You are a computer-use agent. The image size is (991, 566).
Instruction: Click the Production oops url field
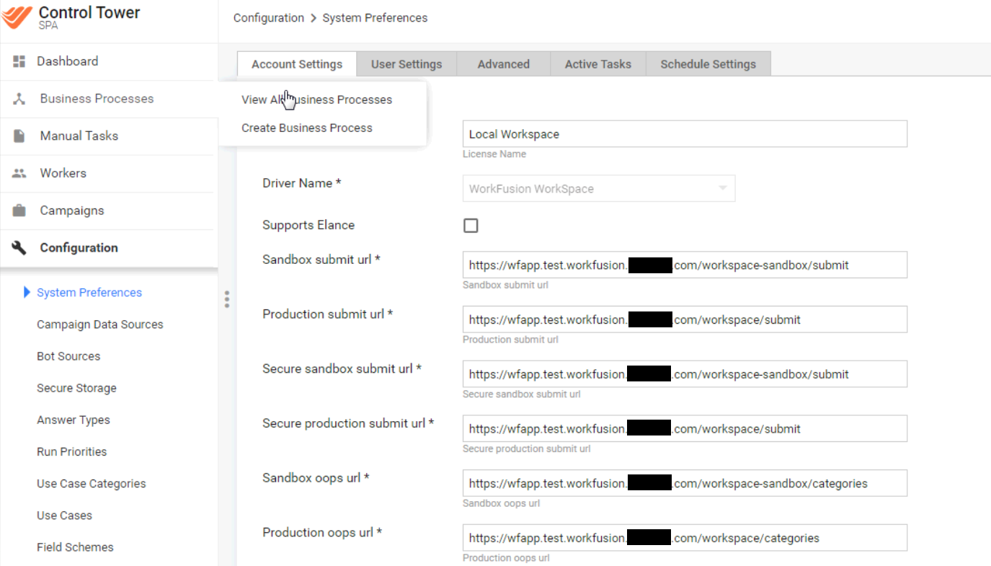coord(685,538)
